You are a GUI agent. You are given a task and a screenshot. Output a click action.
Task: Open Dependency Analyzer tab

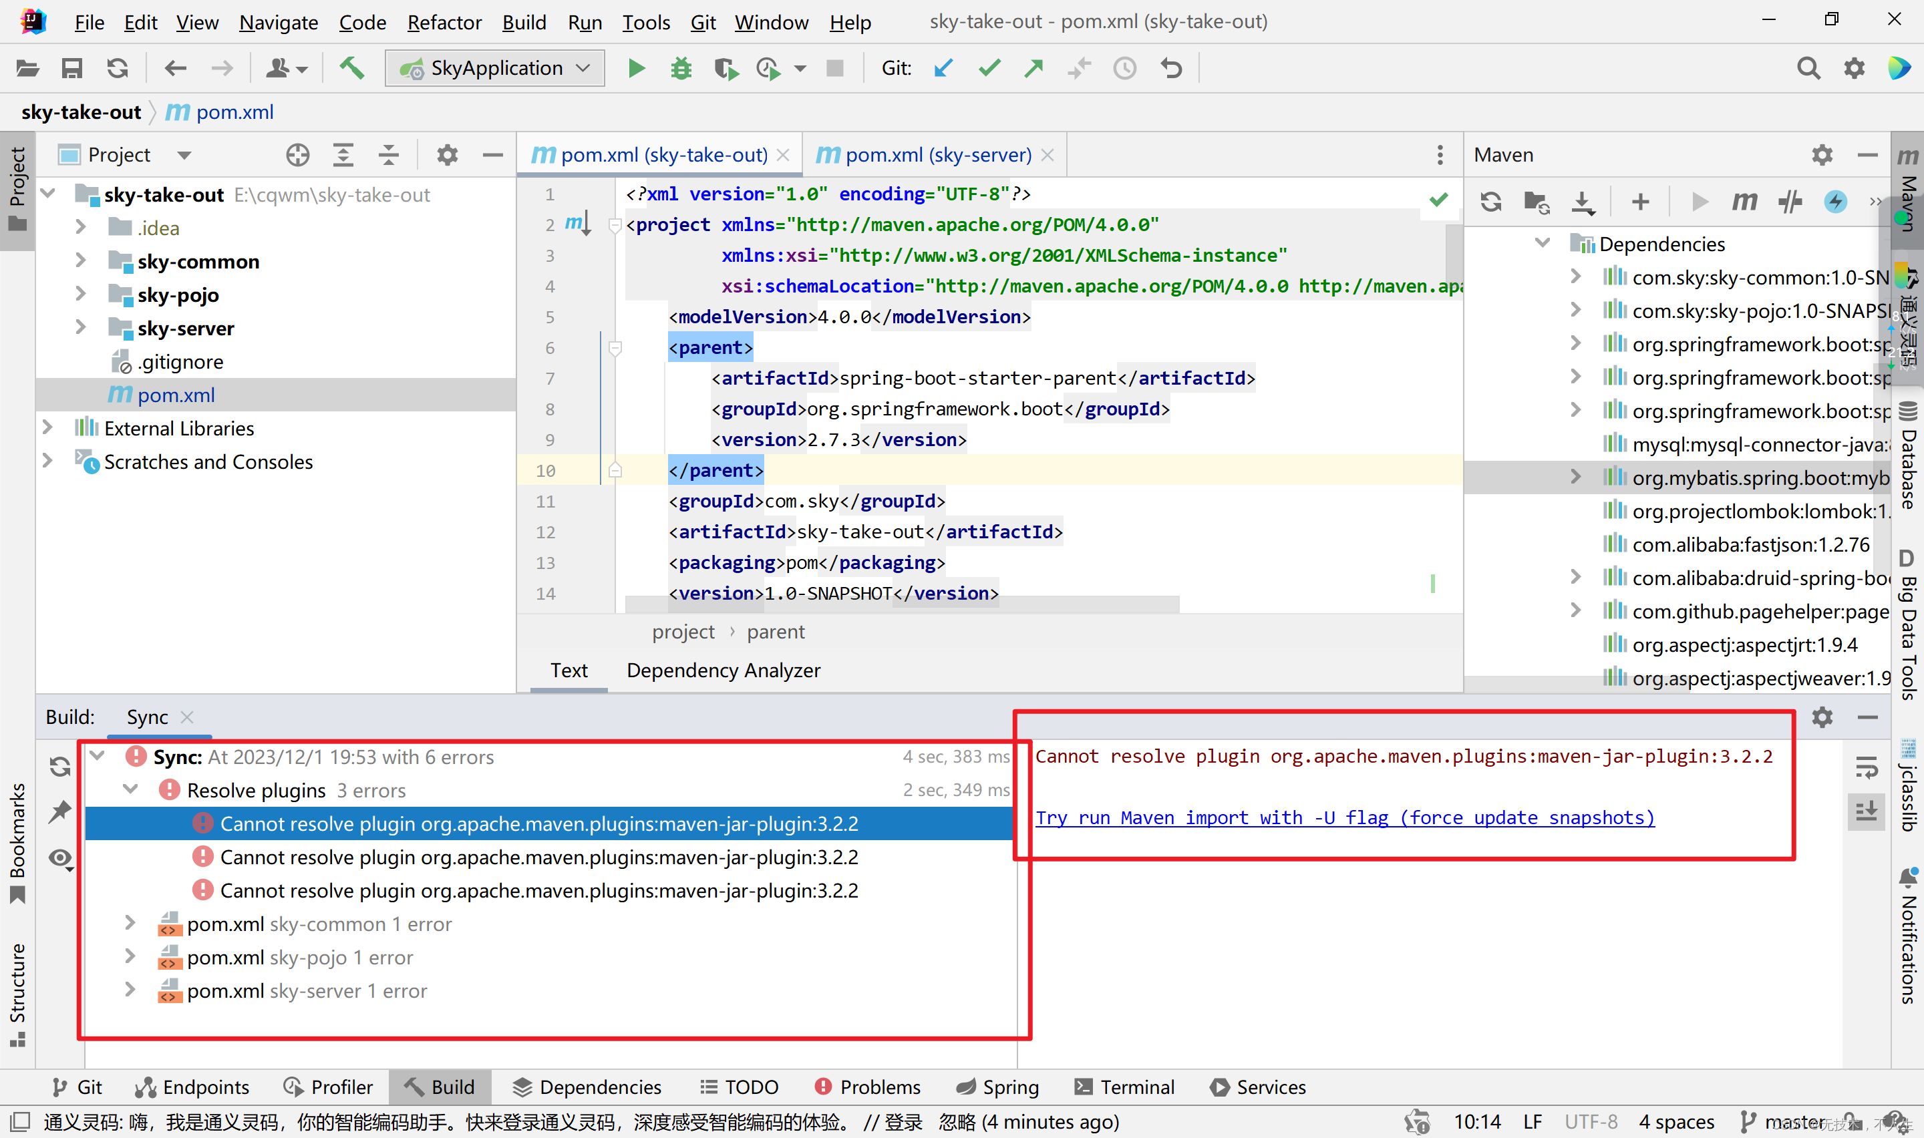pyautogui.click(x=722, y=671)
